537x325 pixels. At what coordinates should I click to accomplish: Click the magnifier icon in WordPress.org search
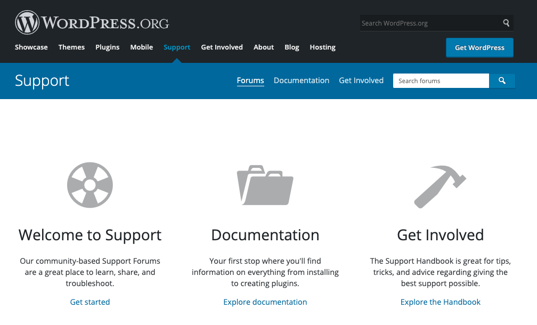(506, 23)
